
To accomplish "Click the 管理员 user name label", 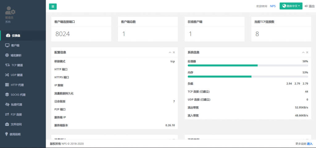I will (9, 18).
